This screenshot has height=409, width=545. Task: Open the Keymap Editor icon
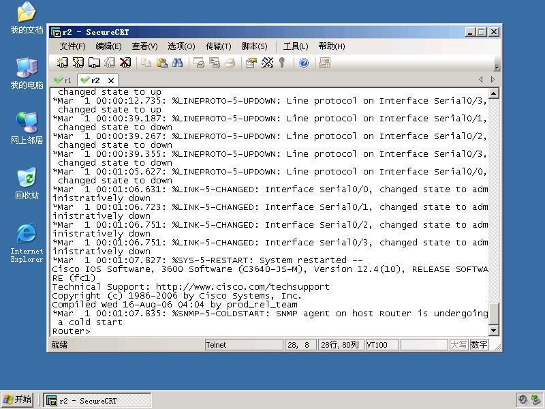click(267, 63)
